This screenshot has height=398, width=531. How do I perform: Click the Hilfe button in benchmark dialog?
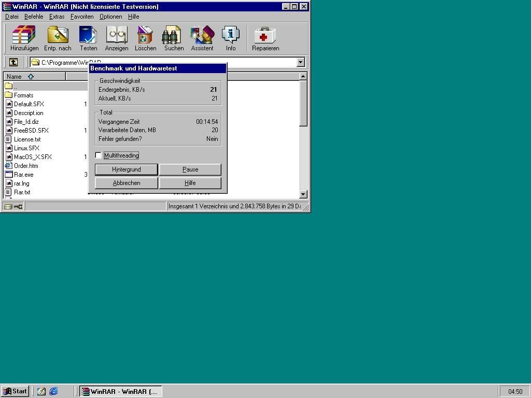(x=190, y=183)
